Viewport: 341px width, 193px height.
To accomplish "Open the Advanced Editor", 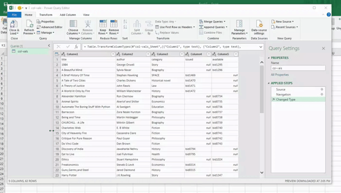I will point(50,27).
